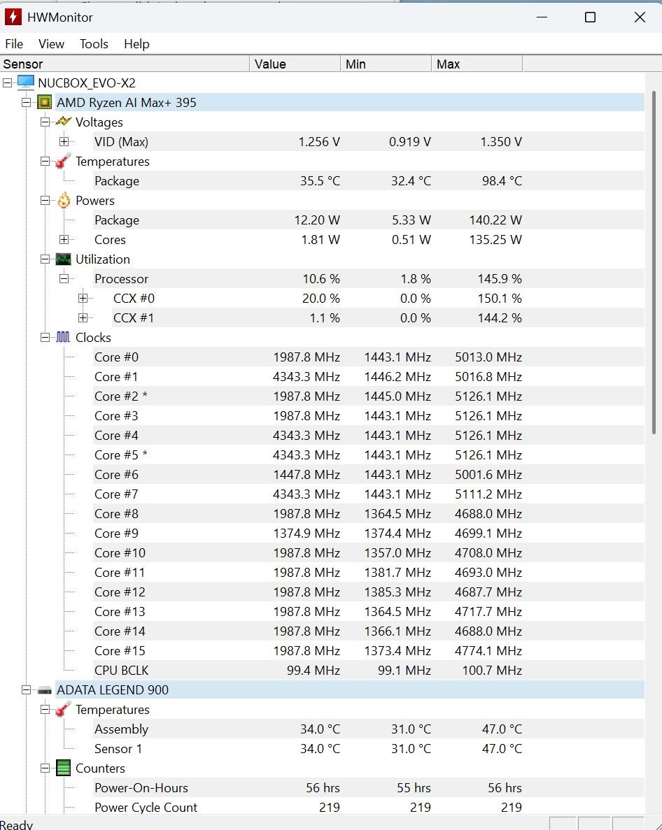
Task: Click the Max column header
Action: pyautogui.click(x=477, y=64)
